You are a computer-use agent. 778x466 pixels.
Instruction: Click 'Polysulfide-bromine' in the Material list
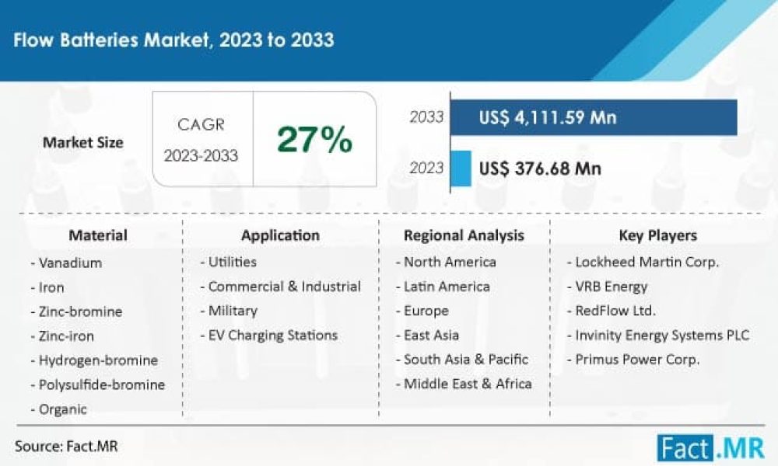tap(102, 384)
